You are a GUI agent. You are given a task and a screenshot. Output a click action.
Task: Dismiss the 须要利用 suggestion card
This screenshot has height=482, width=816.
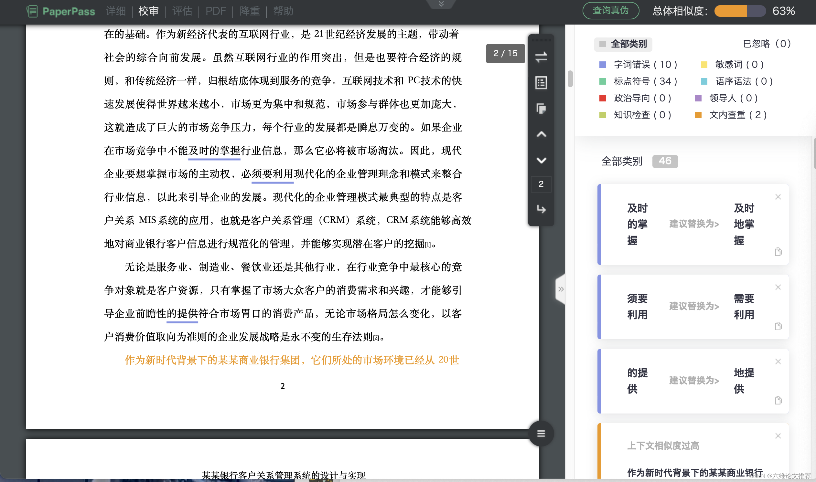point(778,287)
